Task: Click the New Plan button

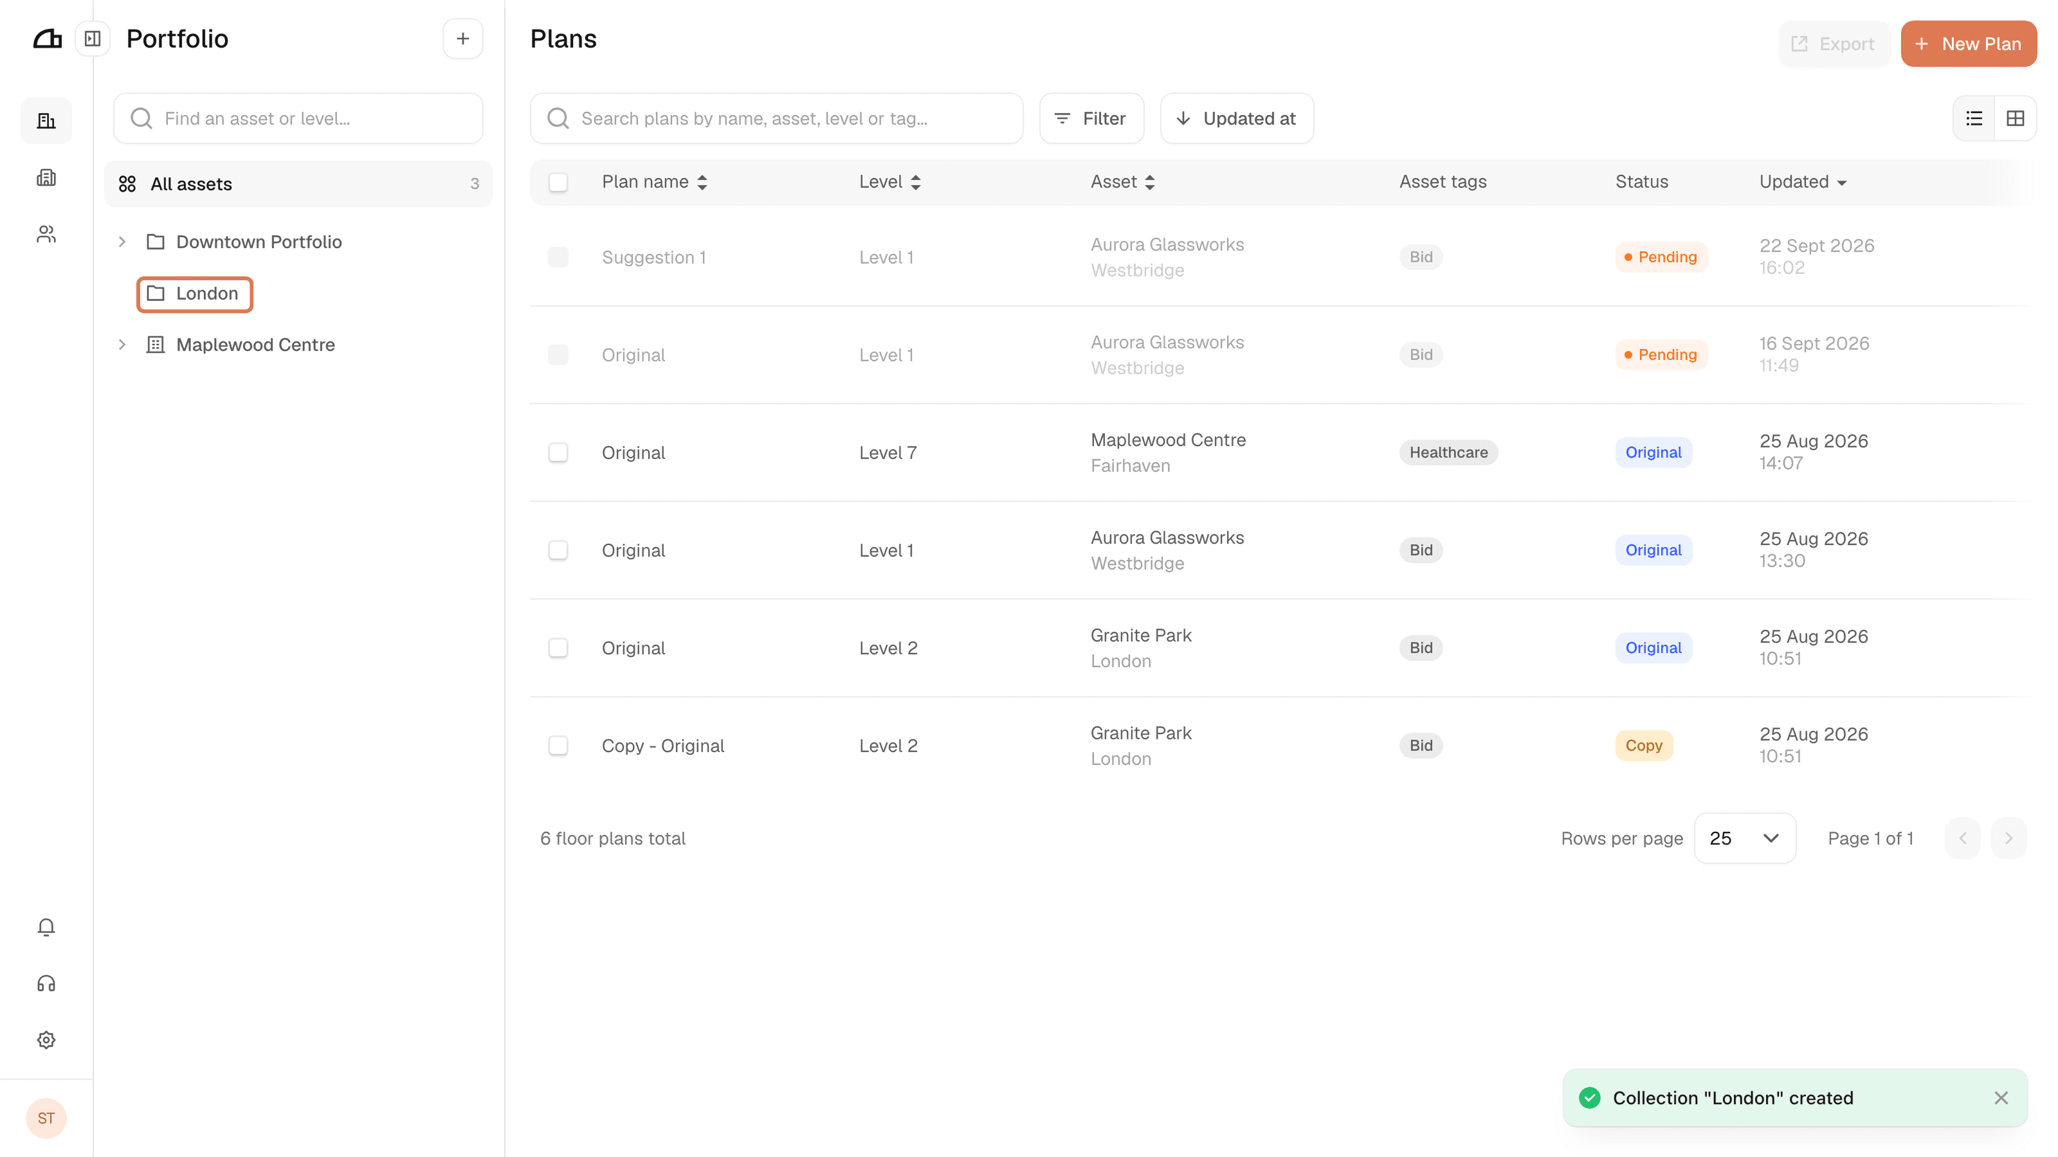Action: tap(1969, 44)
